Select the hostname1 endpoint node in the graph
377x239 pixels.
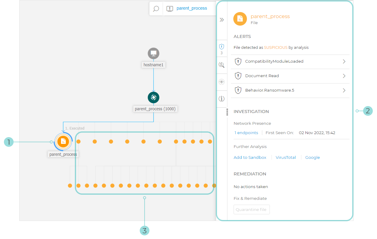coord(153,53)
